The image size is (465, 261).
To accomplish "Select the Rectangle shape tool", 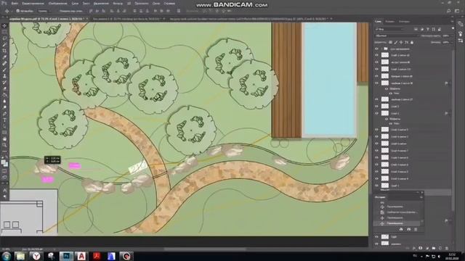I will 4,133.
